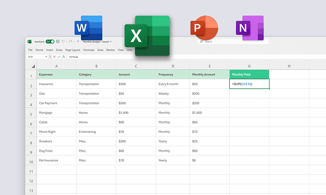Screen dimensions: 326x195
Task: Expand the Monthly Budget Saved title dropdown
Action: tap(111, 42)
